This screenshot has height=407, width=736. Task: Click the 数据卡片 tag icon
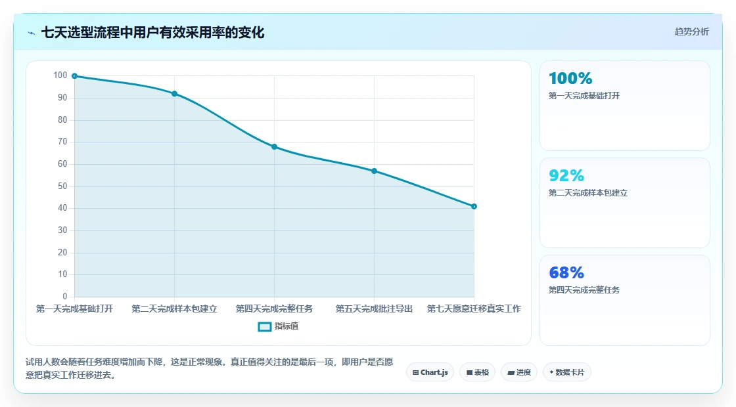[x=551, y=372]
